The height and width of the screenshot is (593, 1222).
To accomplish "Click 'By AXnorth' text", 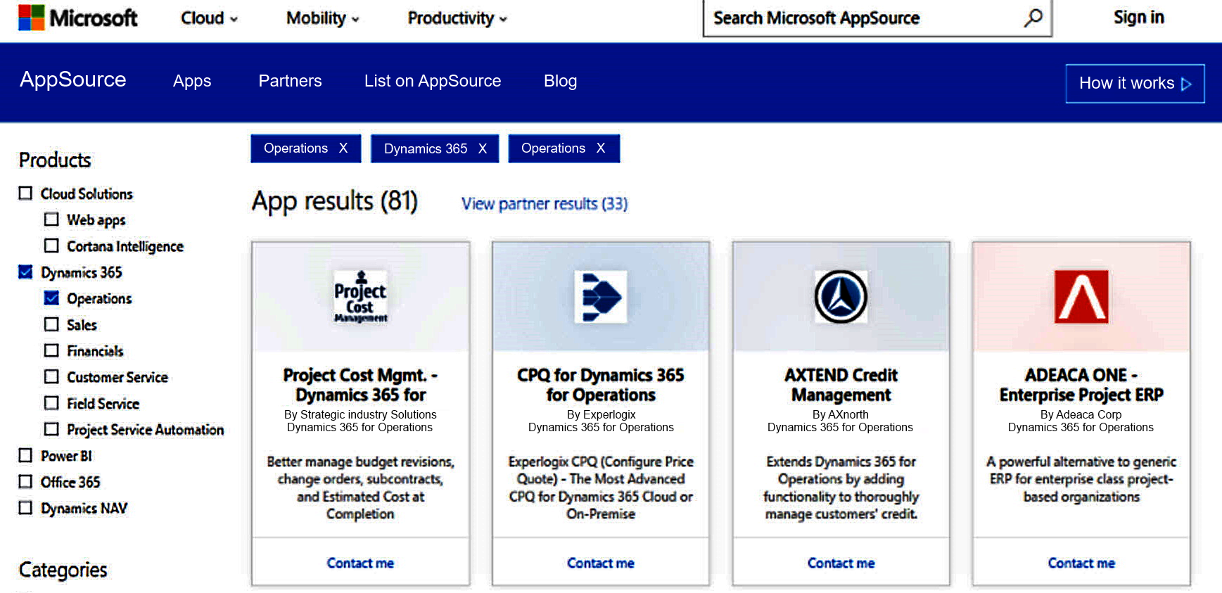I will pyautogui.click(x=841, y=415).
